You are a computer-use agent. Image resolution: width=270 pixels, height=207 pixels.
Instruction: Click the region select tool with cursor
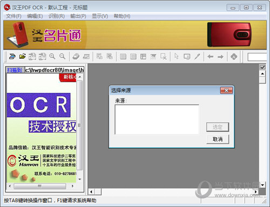[x=187, y=57]
